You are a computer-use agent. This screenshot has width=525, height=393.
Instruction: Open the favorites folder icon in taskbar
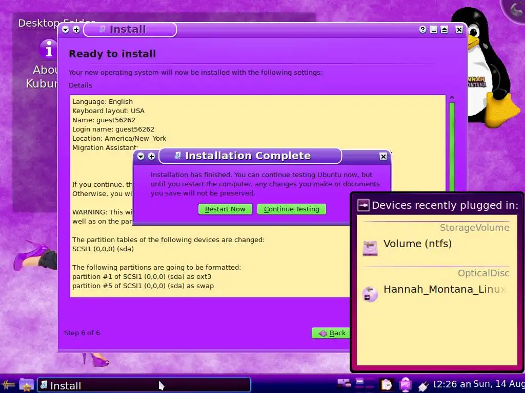[26, 385]
